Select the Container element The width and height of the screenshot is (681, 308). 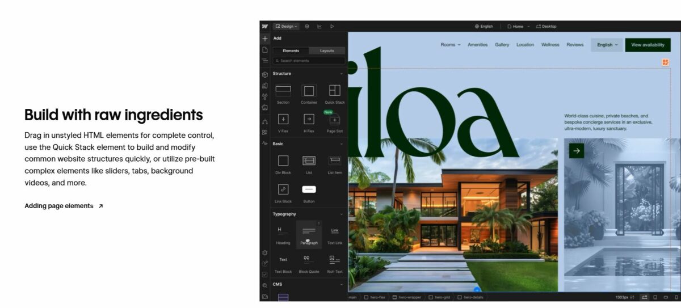coord(309,94)
